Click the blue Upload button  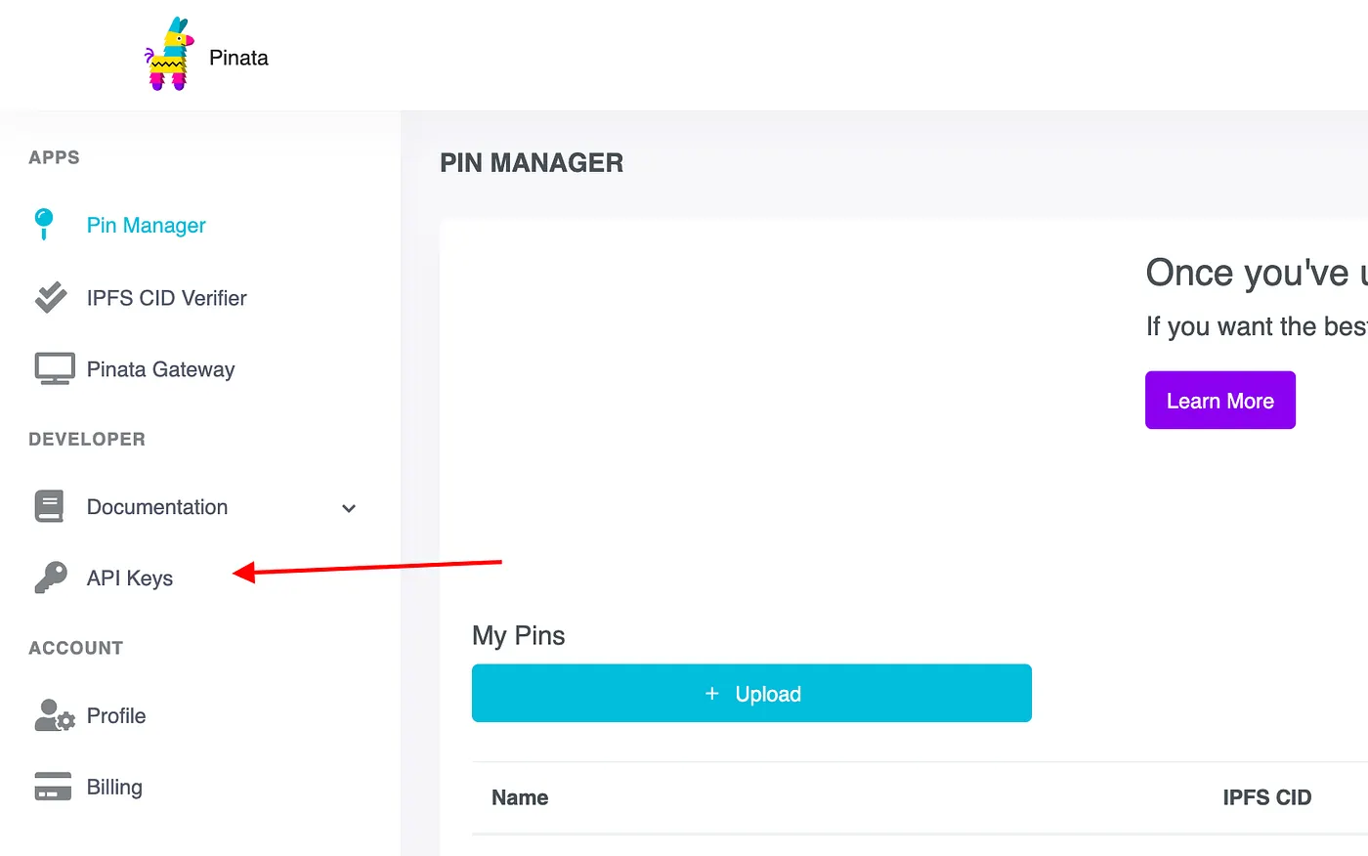point(751,694)
